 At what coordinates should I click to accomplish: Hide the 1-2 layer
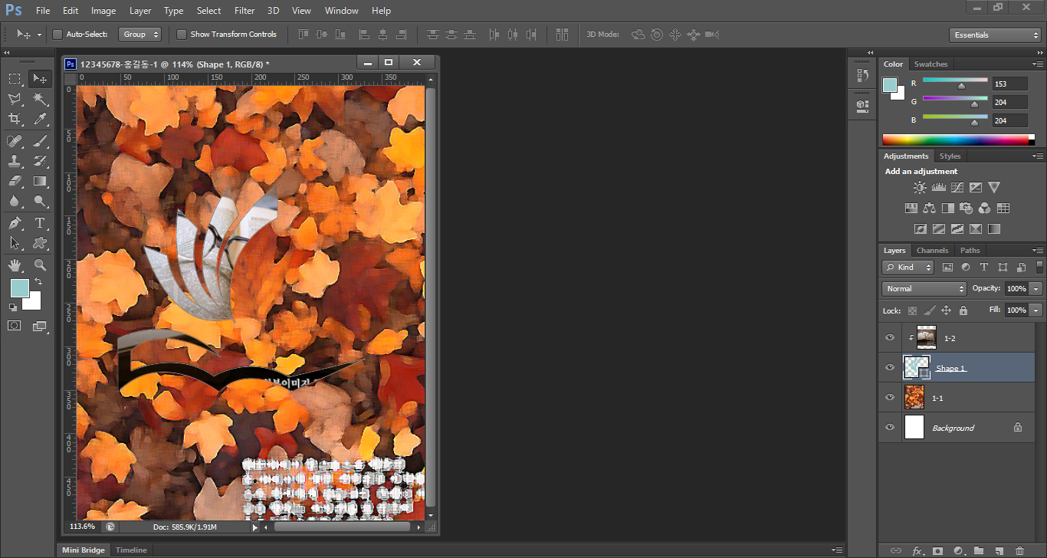pyautogui.click(x=890, y=338)
